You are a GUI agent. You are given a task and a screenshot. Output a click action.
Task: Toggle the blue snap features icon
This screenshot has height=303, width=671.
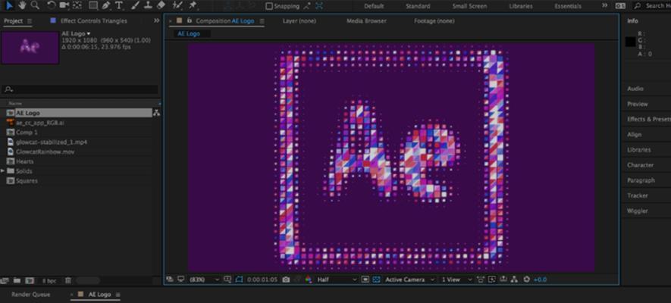[x=319, y=6]
